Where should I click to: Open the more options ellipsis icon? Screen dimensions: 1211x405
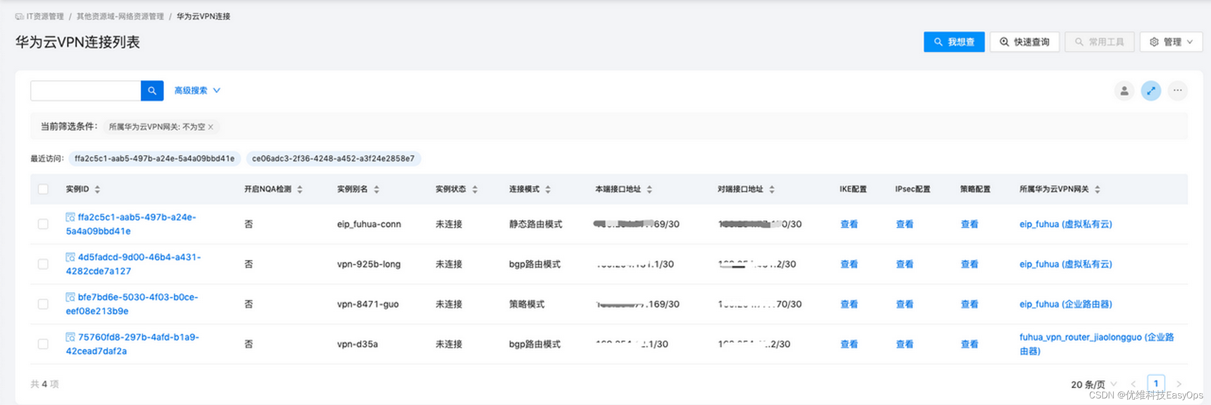(1178, 91)
